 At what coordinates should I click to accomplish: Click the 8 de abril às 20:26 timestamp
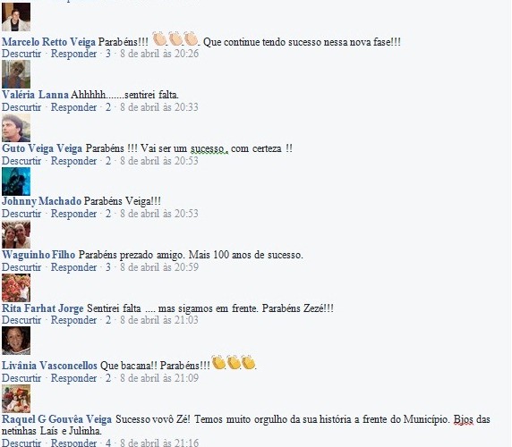point(159,54)
